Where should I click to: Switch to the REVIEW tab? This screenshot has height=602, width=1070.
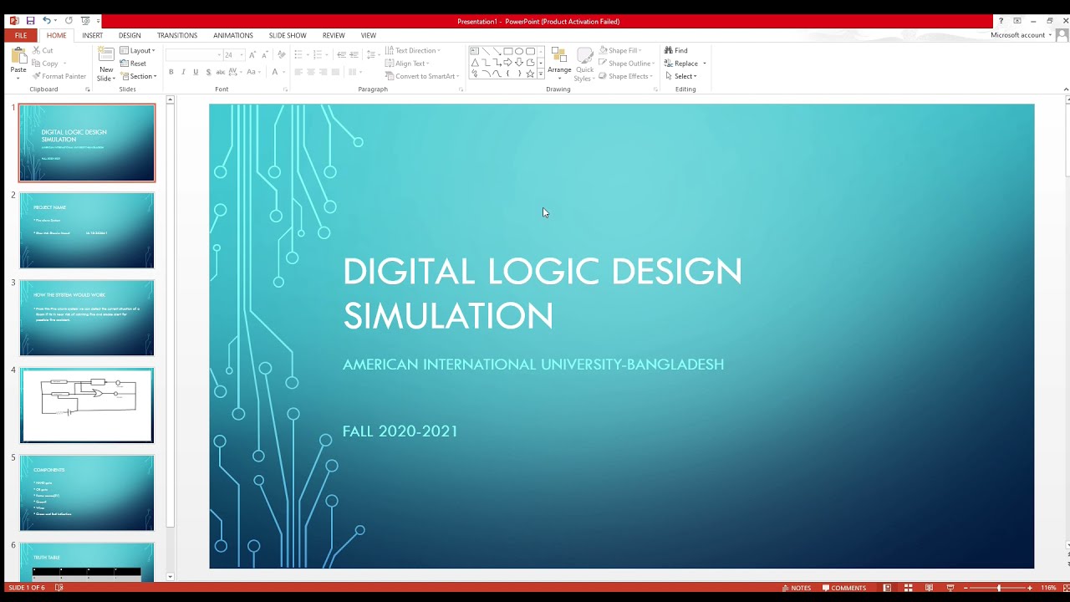334,35
